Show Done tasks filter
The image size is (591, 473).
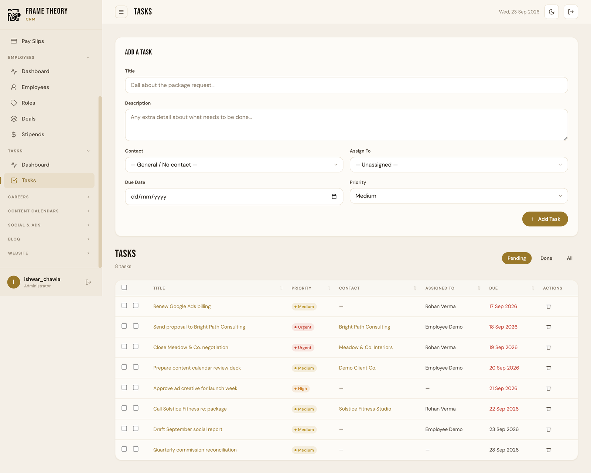tap(546, 258)
